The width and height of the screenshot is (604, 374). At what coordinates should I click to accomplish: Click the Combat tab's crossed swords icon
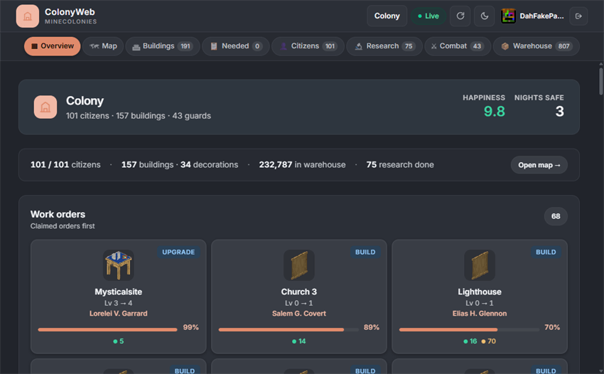433,46
